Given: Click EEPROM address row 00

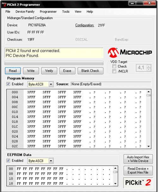Looking at the screenshot, I should tap(11, 169).
